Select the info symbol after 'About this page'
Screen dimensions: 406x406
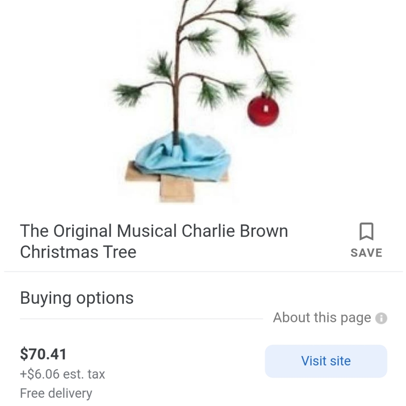click(x=382, y=318)
